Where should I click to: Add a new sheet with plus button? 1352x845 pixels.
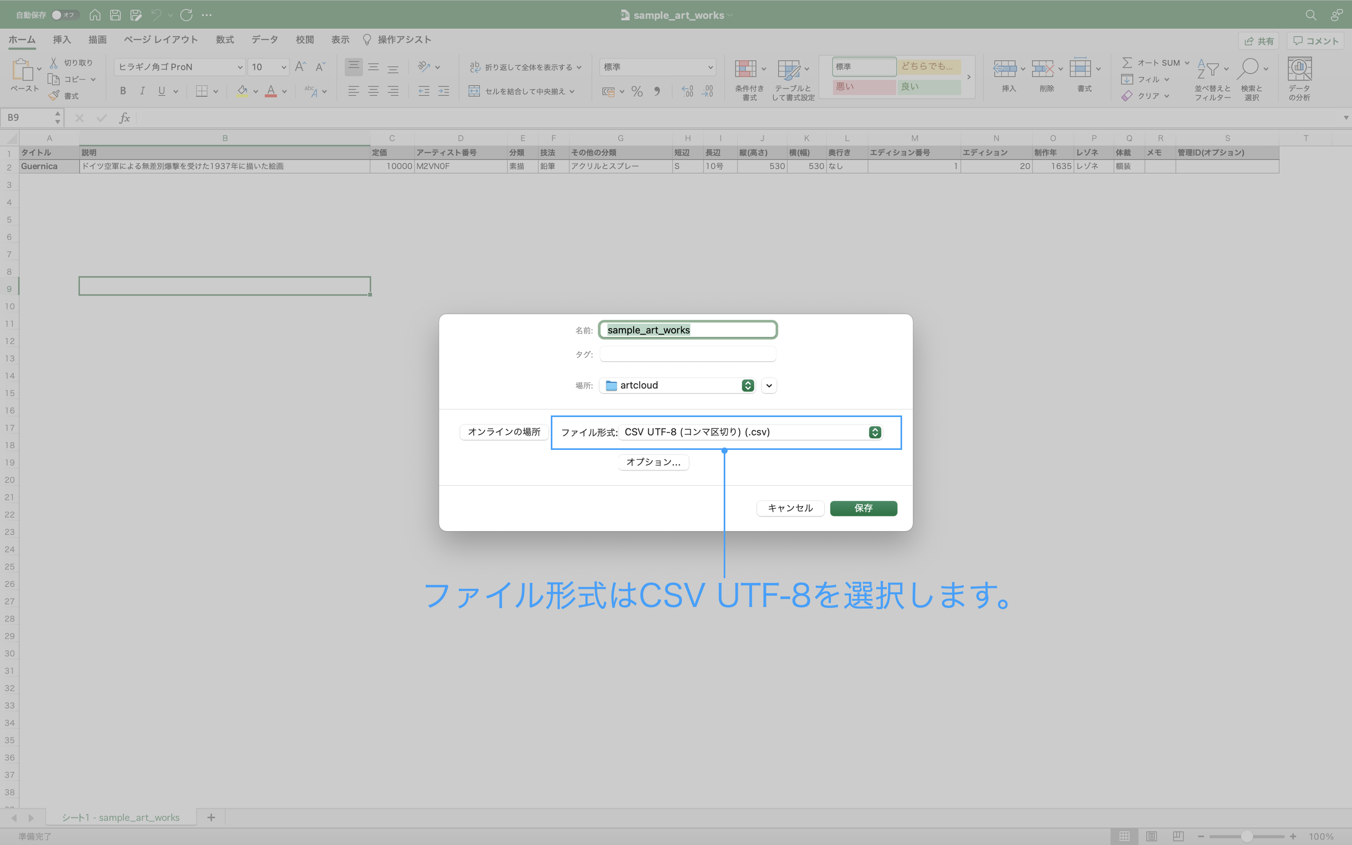[210, 818]
